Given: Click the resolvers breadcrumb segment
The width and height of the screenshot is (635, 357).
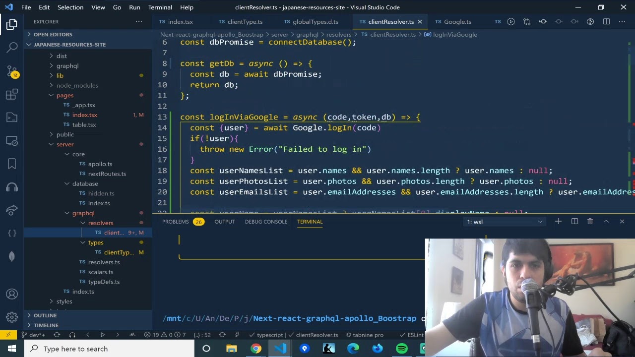Looking at the screenshot, I should (x=339, y=35).
